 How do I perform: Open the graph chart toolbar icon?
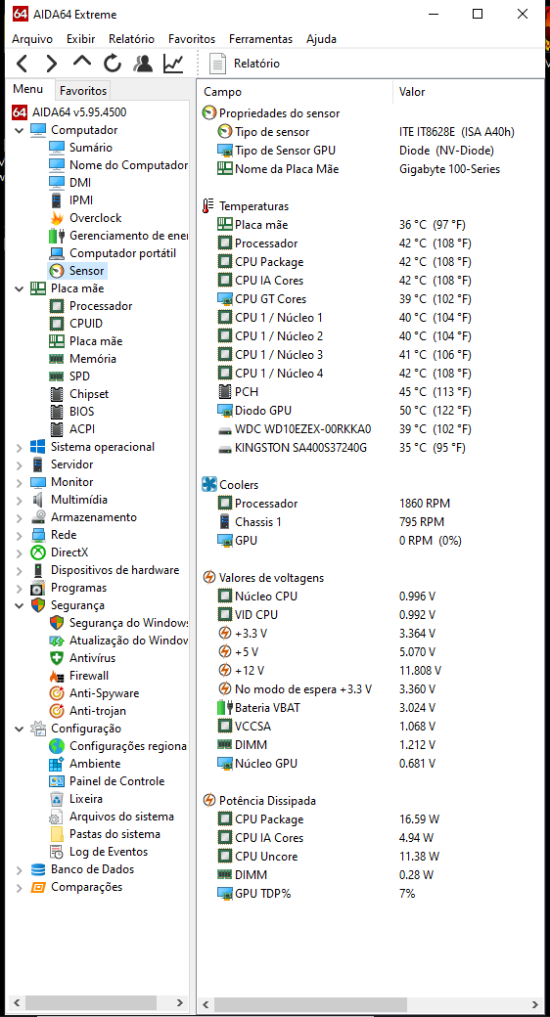173,64
